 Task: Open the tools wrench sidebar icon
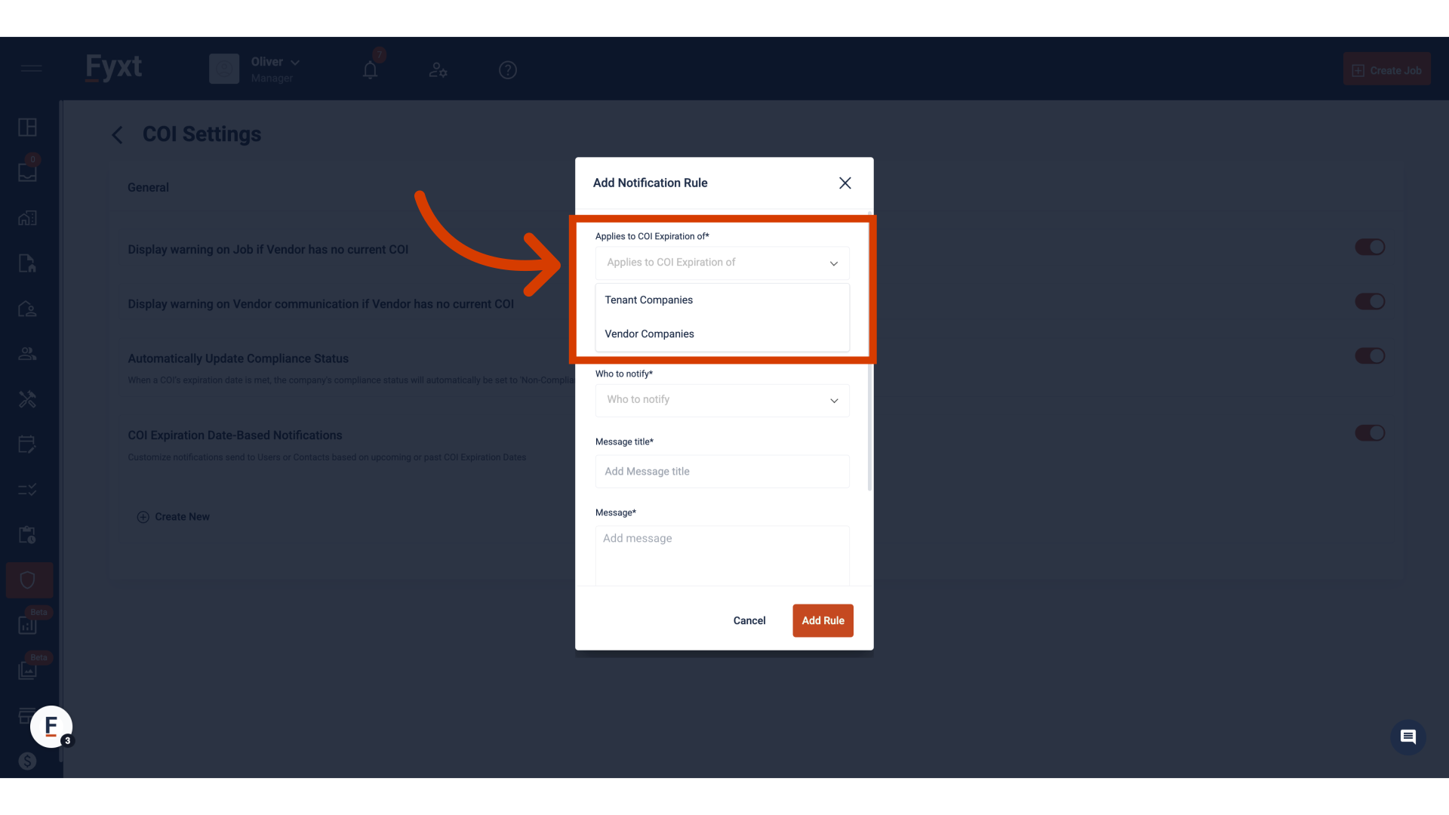(28, 399)
